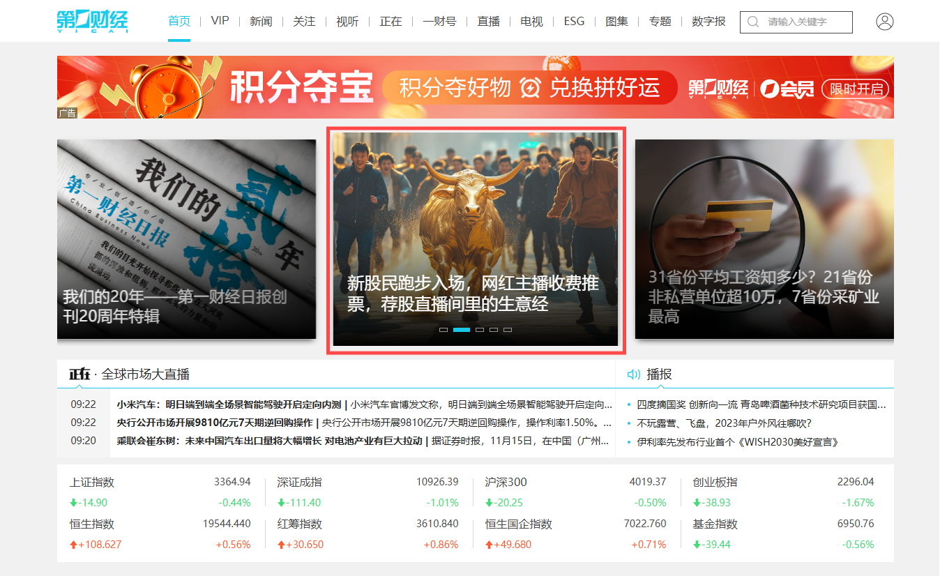Screen dimensions: 940x576
Task: Click the search magnifier icon
Action: tap(753, 22)
